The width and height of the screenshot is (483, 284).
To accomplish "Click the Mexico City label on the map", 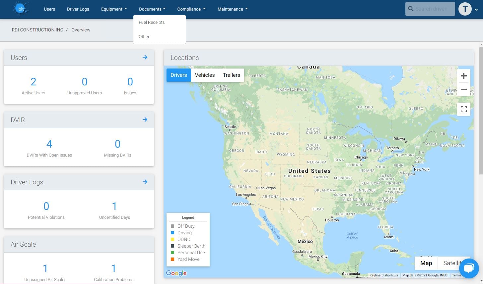I will [x=318, y=257].
